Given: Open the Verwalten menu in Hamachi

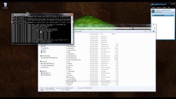Looking at the screenshot, I should pos(164,7).
